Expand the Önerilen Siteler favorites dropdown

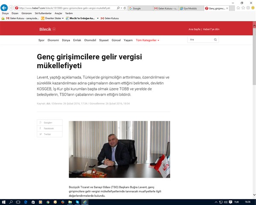(63, 18)
